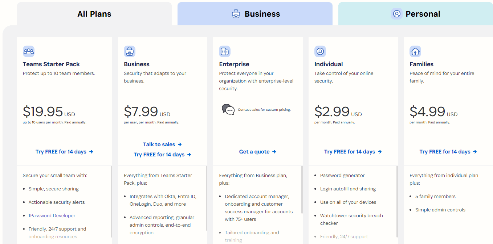Try Business plan FREE for 14 days
This screenshot has height=244, width=493.
pyautogui.click(x=163, y=155)
